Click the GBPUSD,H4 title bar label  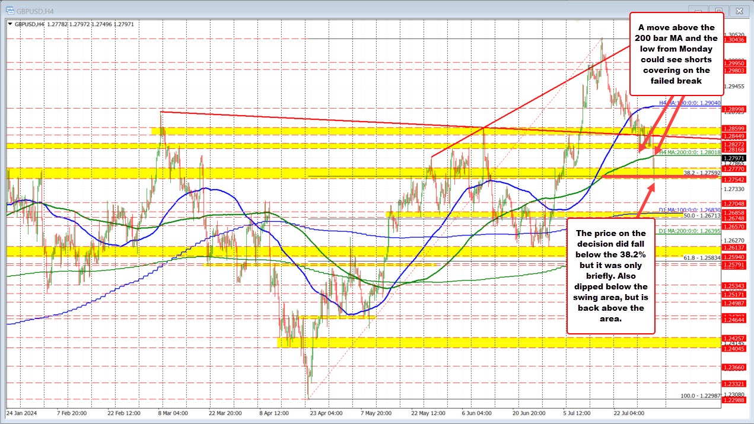pos(34,11)
